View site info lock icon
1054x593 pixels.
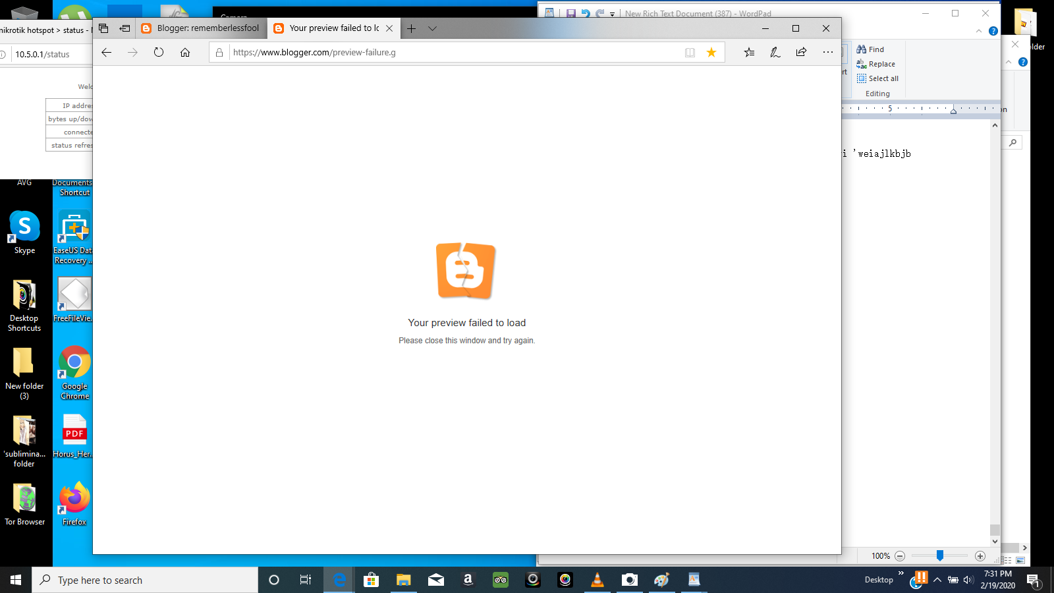pos(219,53)
